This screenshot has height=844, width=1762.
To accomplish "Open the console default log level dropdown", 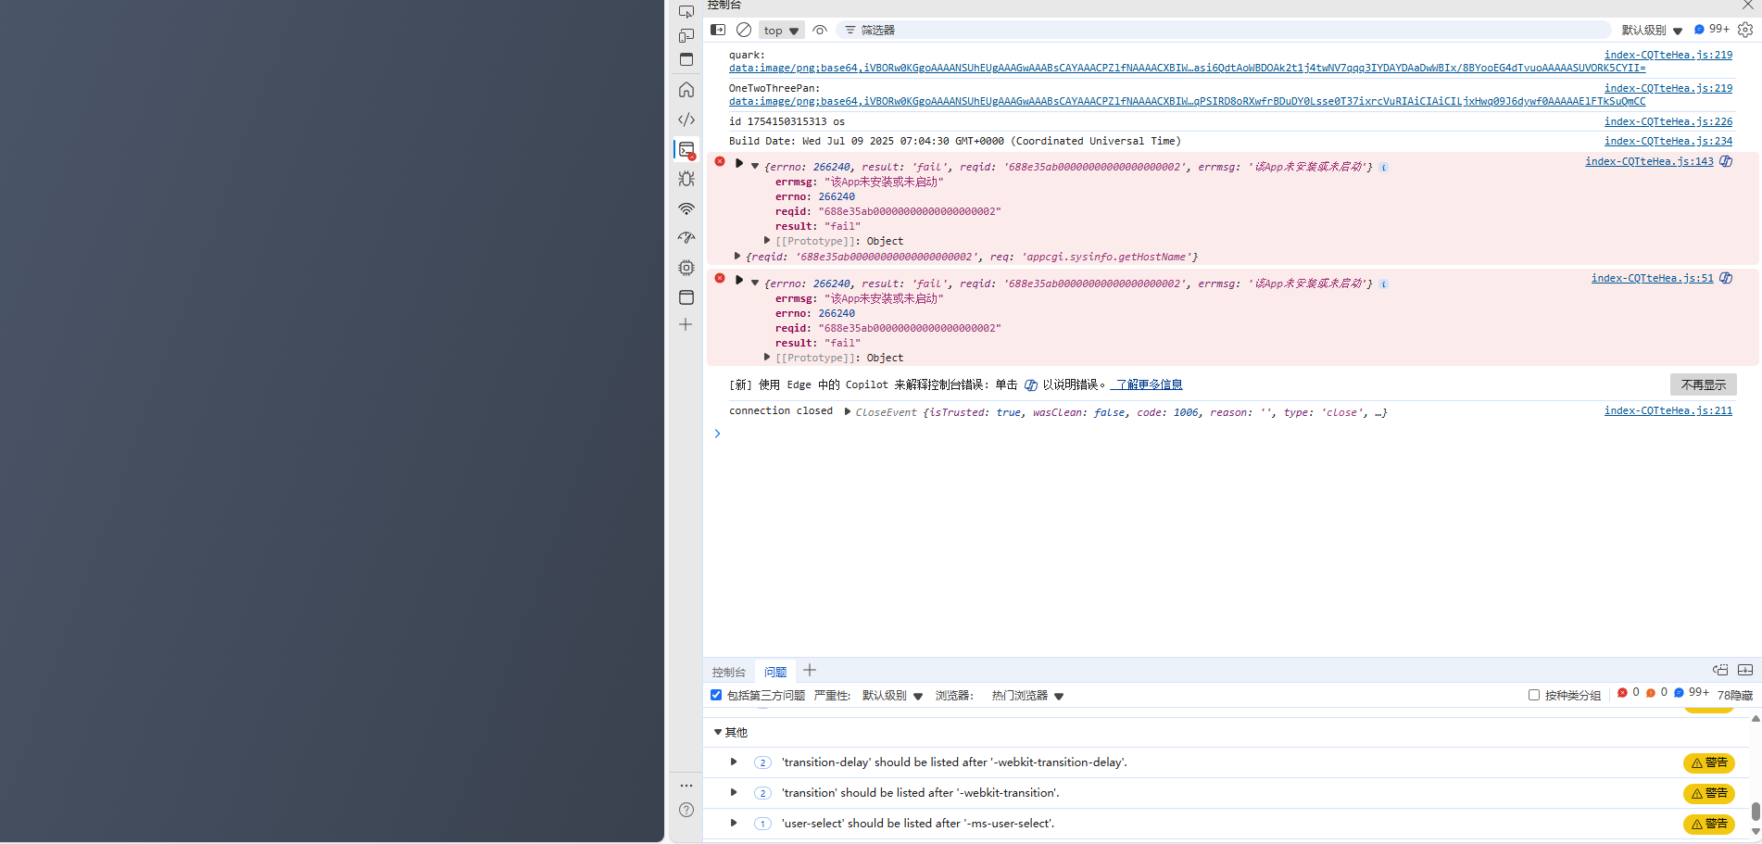I will point(1652,31).
